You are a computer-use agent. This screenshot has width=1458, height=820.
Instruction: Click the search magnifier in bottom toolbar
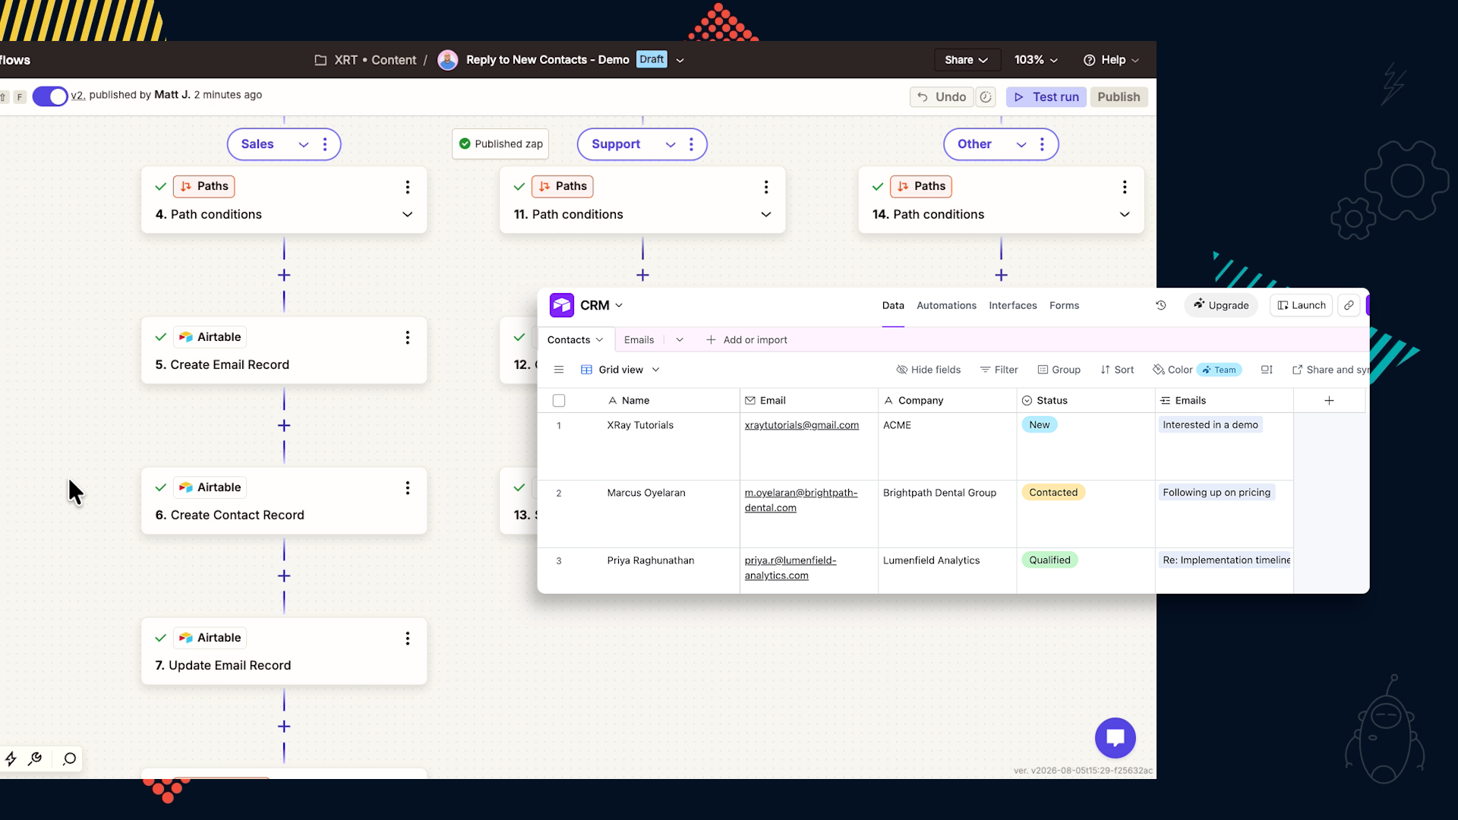70,758
